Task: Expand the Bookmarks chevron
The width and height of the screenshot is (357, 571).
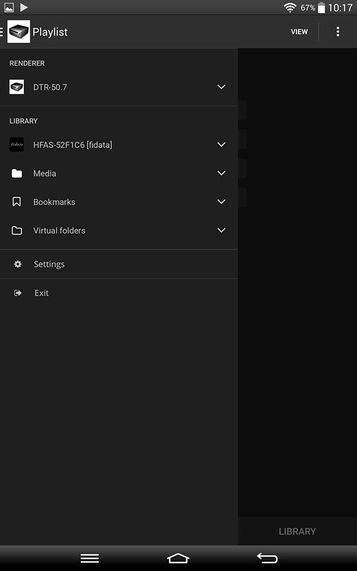Action: coord(221,202)
